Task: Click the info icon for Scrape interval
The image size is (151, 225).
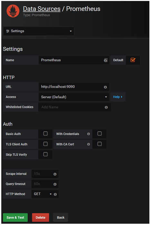Action: click(x=55, y=174)
